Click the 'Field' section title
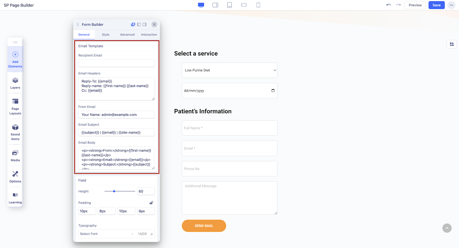This screenshot has width=459, height=248. pos(82,181)
